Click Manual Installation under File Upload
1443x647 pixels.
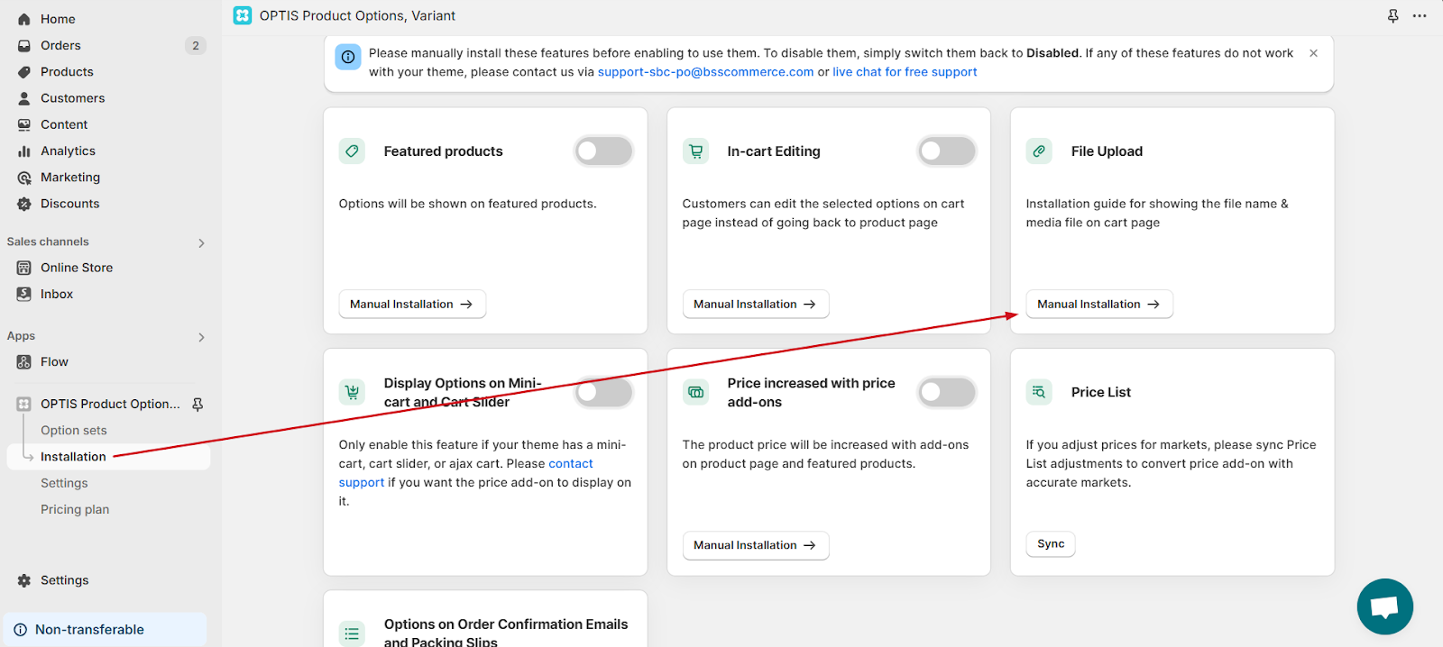click(x=1099, y=305)
